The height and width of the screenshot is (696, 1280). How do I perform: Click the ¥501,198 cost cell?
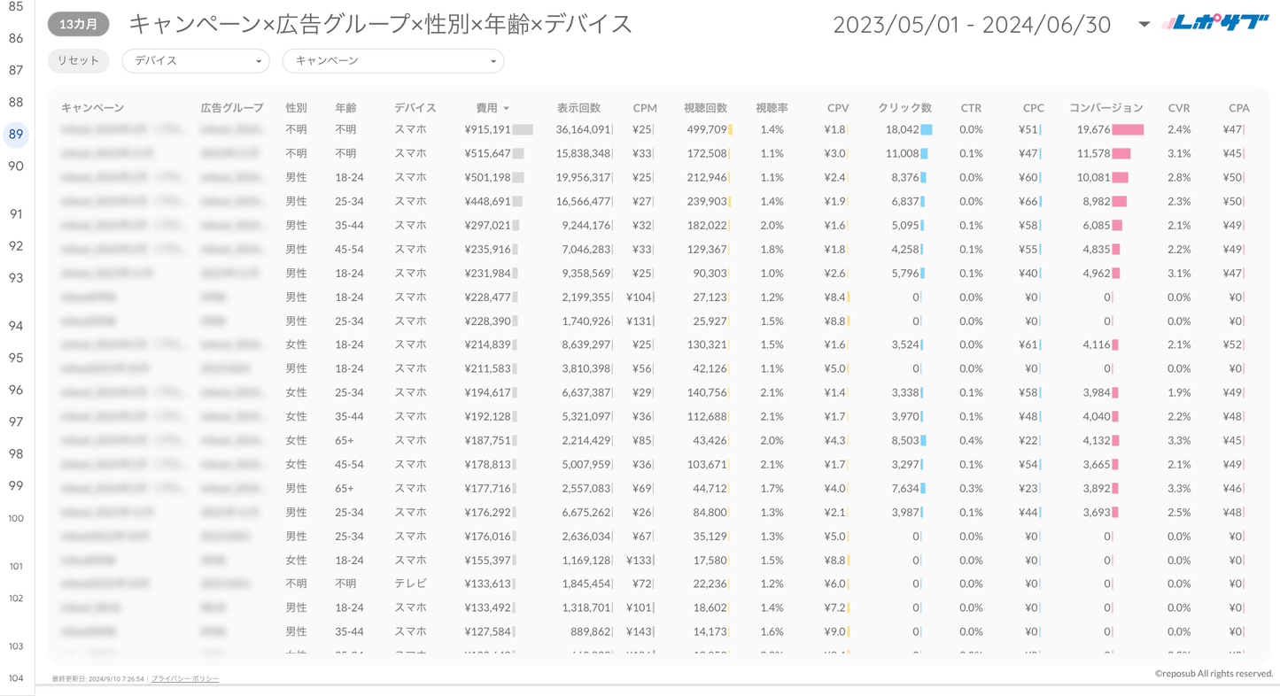(x=487, y=177)
